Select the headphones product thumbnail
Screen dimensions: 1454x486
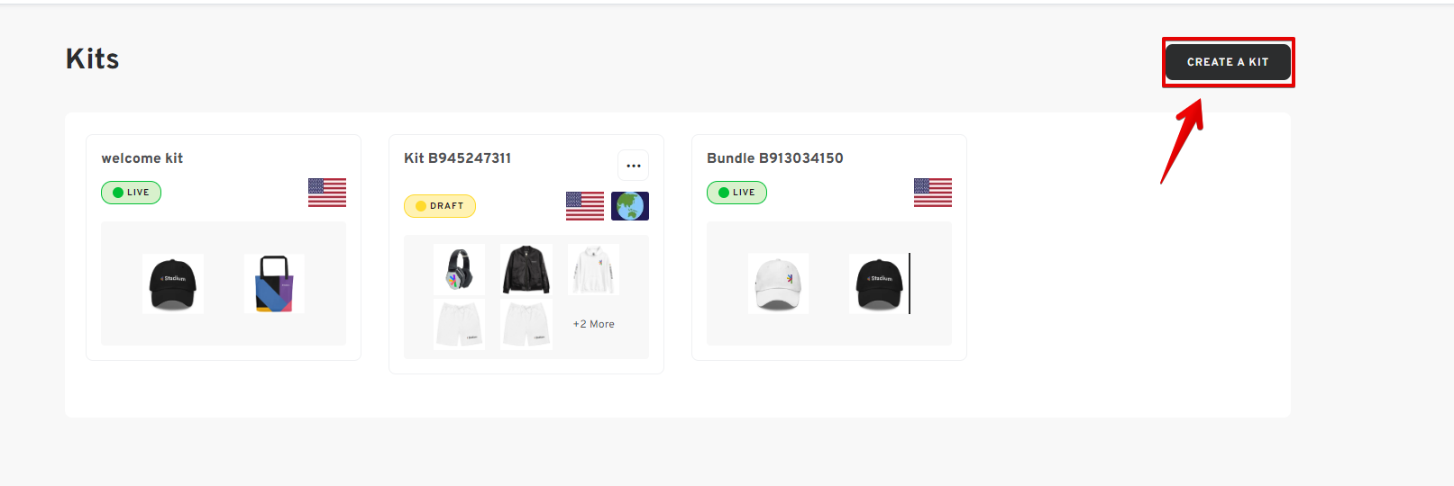(x=460, y=269)
